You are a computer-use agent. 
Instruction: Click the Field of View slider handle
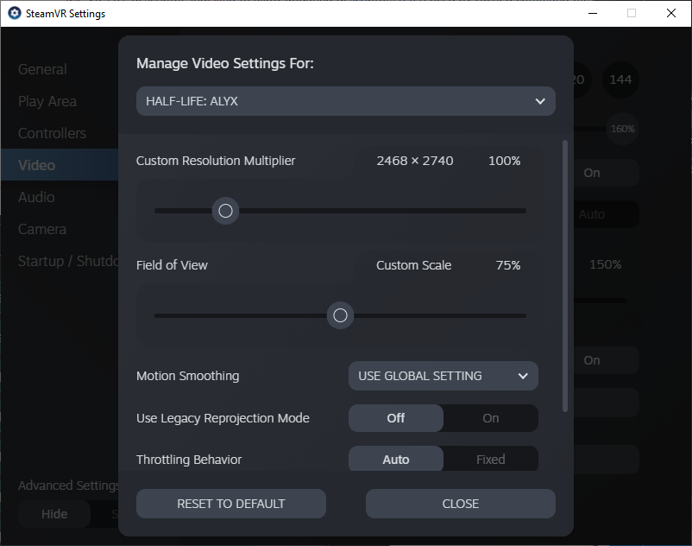tap(340, 315)
